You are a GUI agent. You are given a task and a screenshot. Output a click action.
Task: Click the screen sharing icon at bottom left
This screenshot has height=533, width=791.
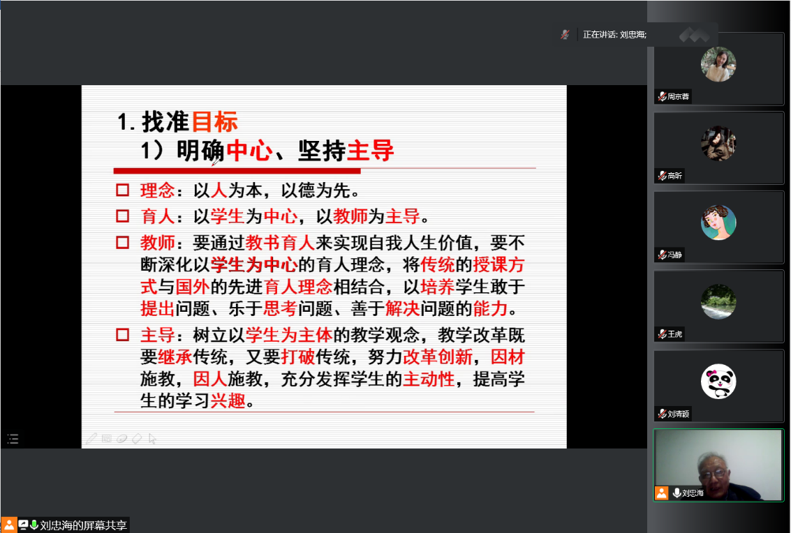tap(23, 525)
